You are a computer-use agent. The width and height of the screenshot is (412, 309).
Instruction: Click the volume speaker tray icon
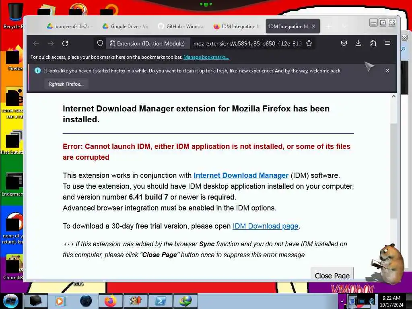click(371, 301)
